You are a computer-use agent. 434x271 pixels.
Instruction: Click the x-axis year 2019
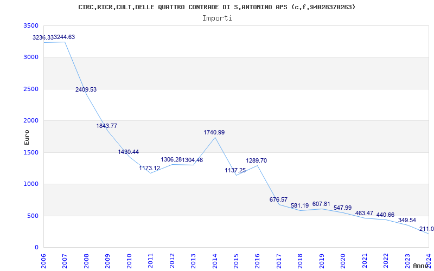click(x=322, y=261)
